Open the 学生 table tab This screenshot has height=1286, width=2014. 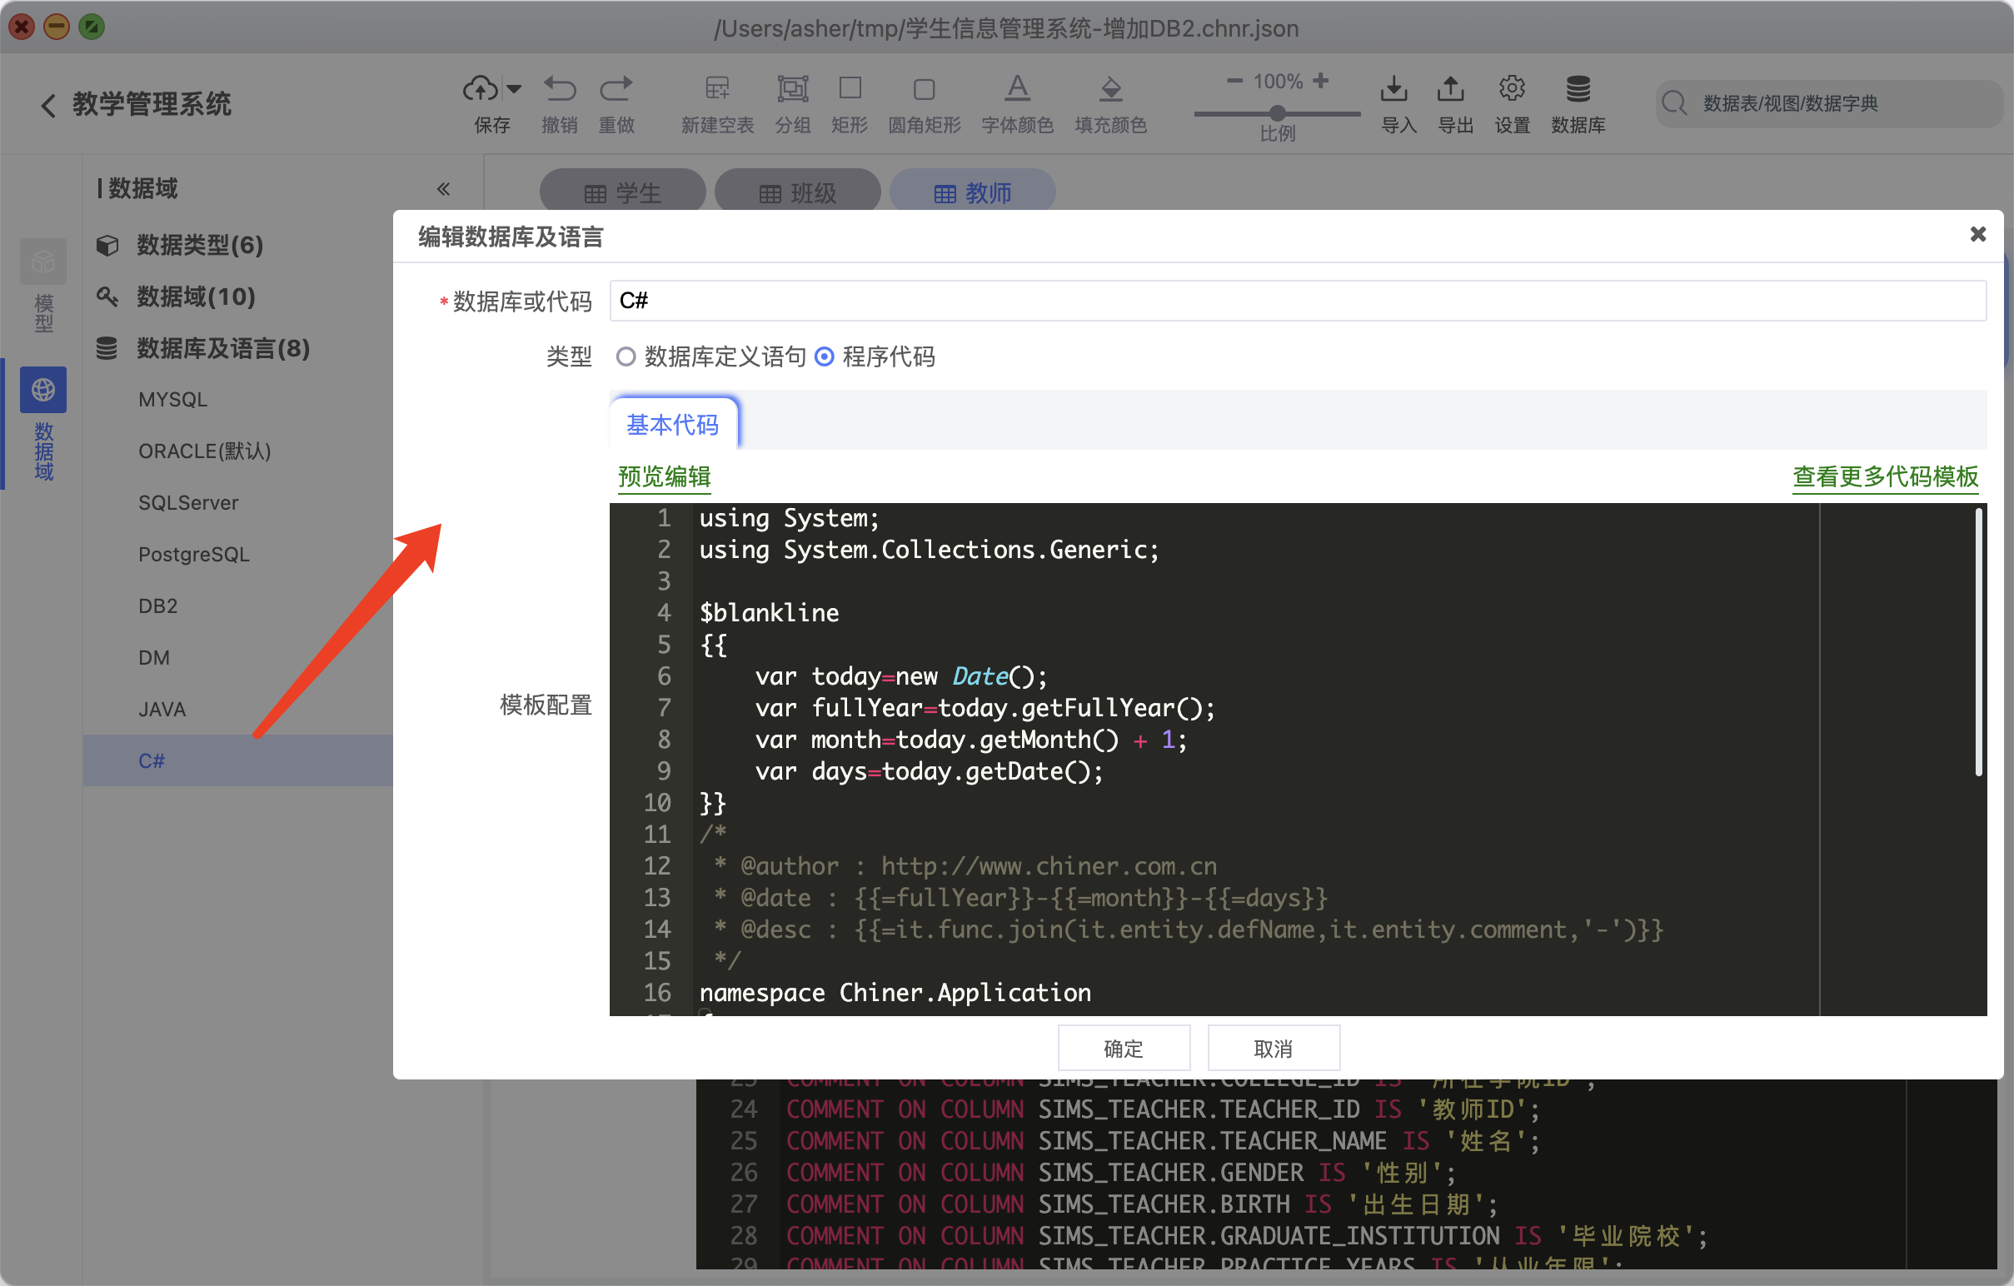coord(622,193)
